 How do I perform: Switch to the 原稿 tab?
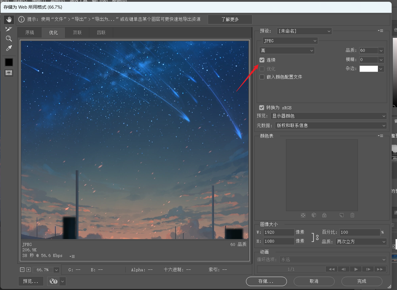(x=30, y=33)
